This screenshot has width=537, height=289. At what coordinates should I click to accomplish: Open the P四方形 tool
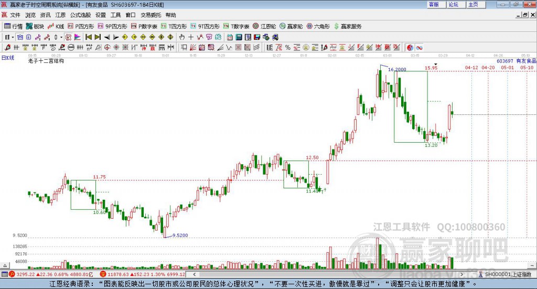[81, 26]
